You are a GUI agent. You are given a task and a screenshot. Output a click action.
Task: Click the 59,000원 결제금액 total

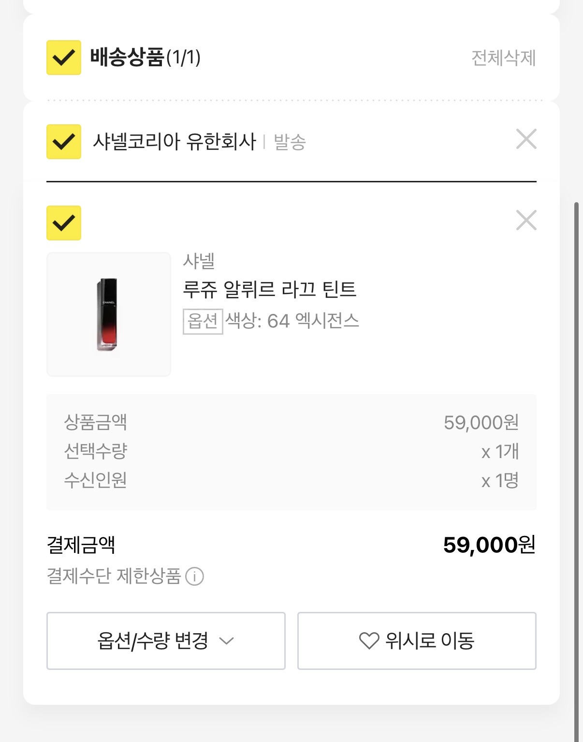[x=489, y=545]
